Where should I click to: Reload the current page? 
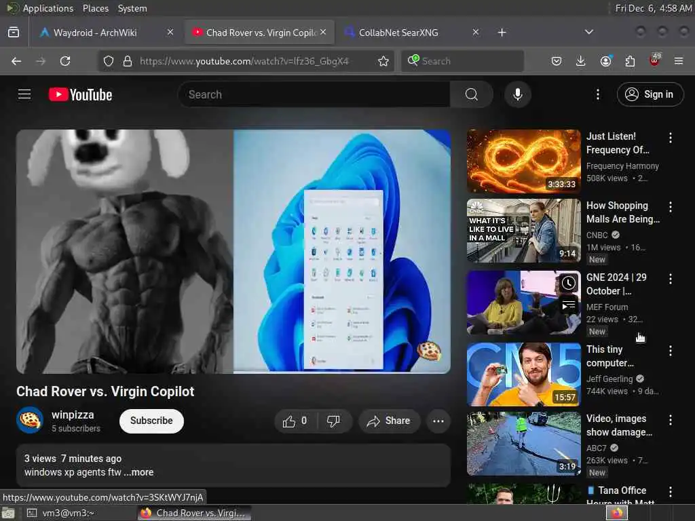(x=65, y=61)
